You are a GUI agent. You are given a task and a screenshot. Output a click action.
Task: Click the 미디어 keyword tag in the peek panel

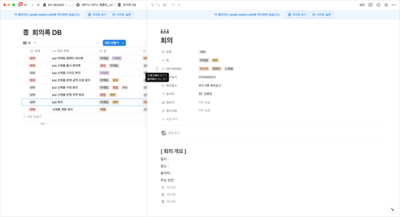click(204, 69)
